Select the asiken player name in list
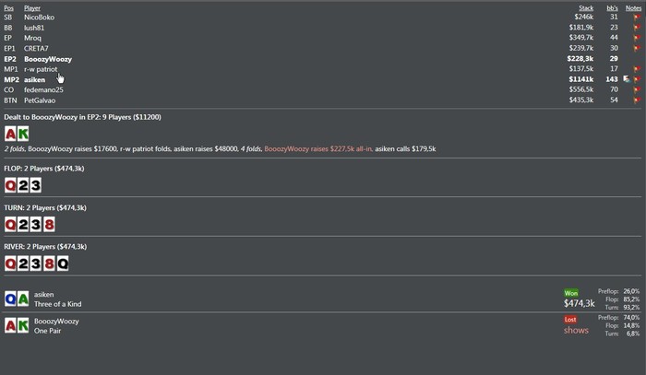Viewport: 646px width, 375px height. click(35, 79)
